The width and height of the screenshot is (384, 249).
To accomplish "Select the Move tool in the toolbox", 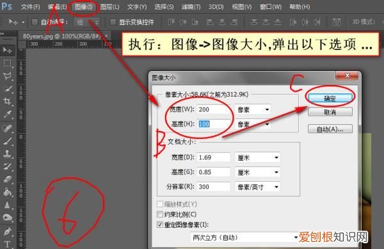I will coord(7,51).
